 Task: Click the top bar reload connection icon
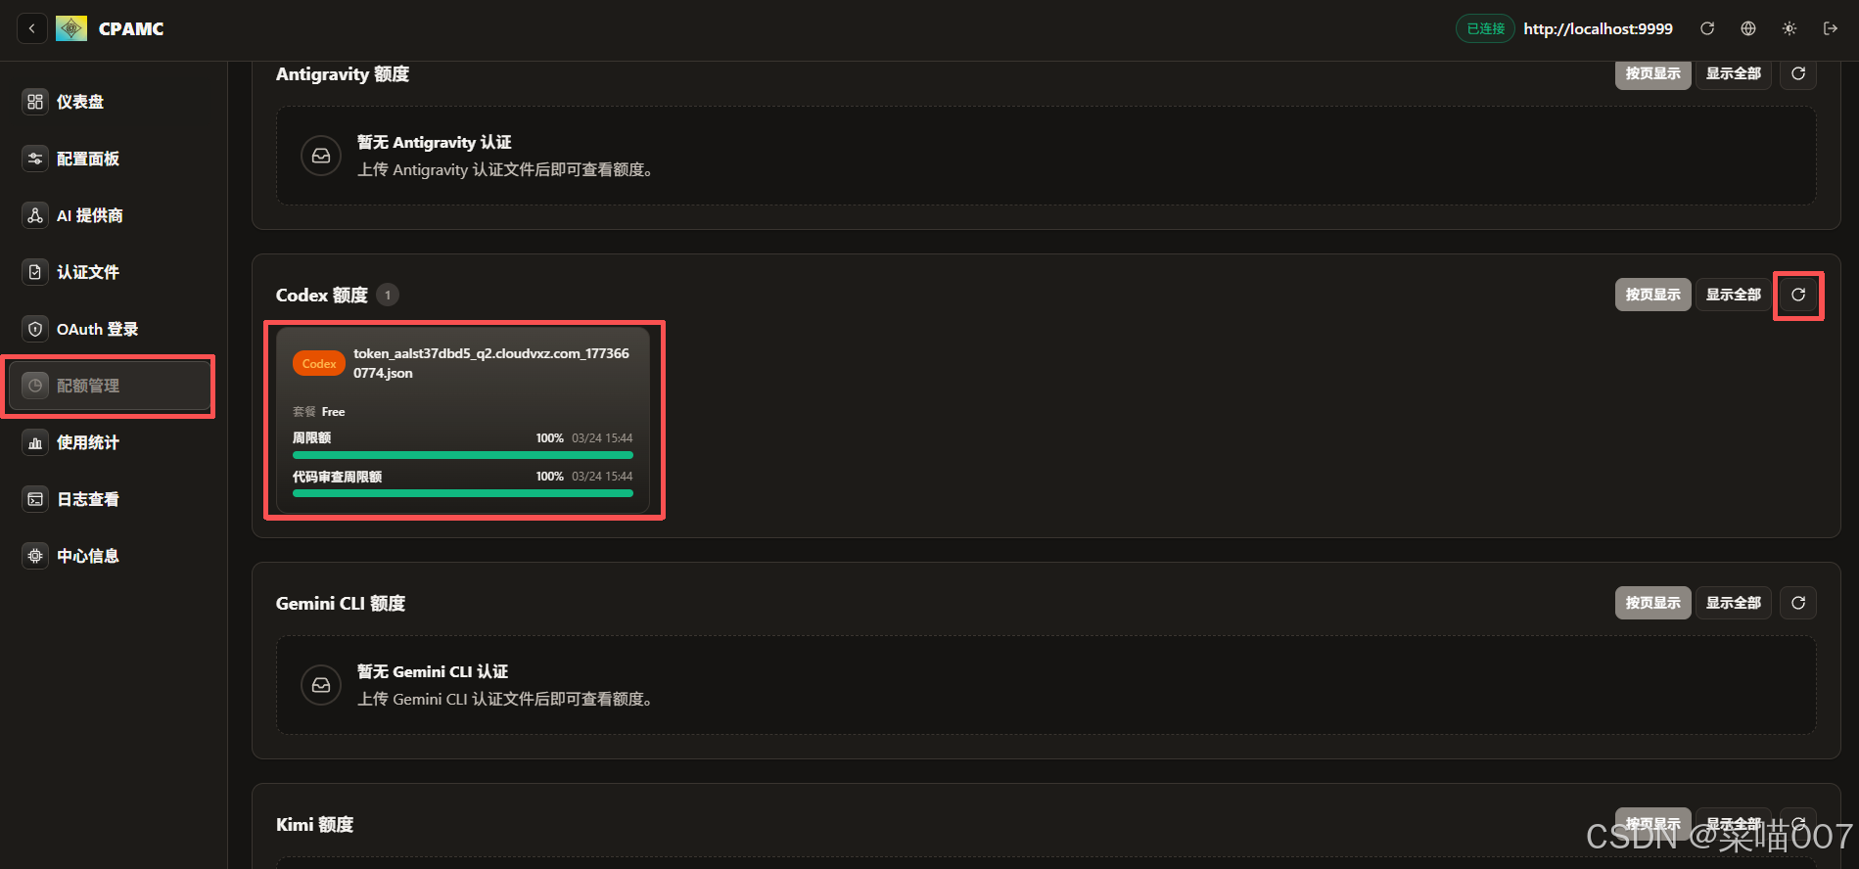click(1706, 28)
